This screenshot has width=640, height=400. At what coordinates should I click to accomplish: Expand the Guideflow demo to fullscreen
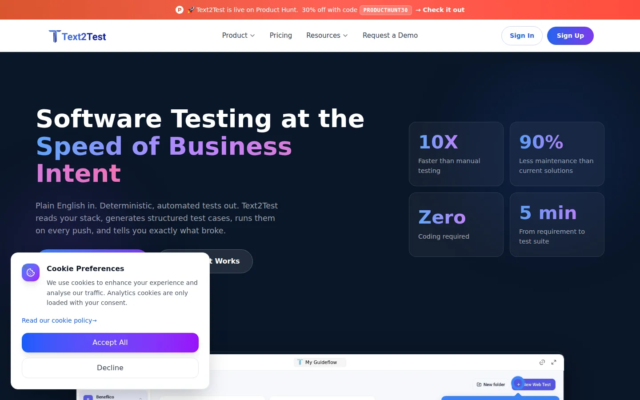point(554,362)
